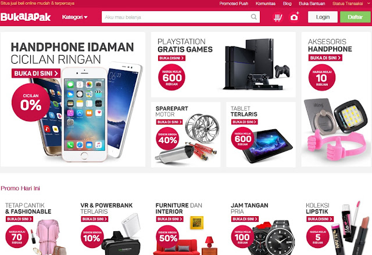Click the Cicilan 0% round badge

[31, 103]
